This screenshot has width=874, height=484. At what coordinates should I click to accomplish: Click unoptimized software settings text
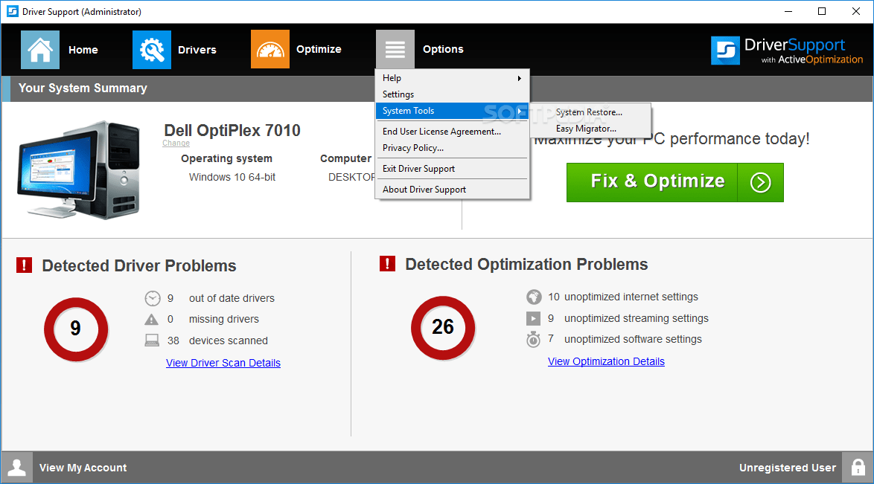click(x=634, y=339)
